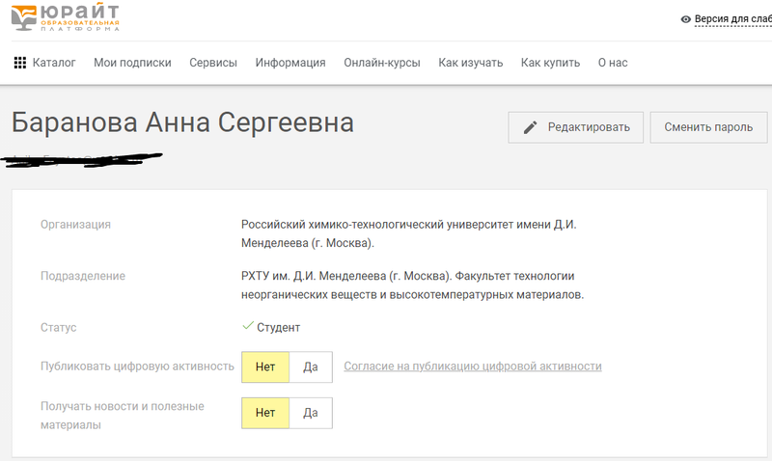The height and width of the screenshot is (461, 772).
Task: Go to the Информация menu item
Action: [290, 63]
